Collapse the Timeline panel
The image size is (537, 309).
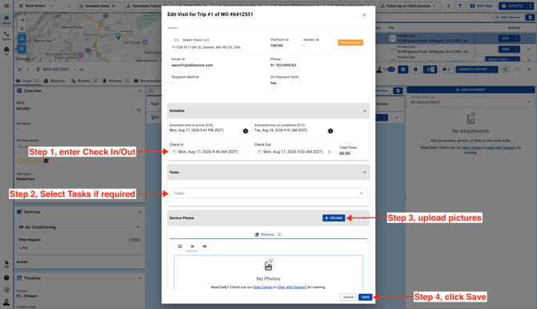click(x=139, y=279)
